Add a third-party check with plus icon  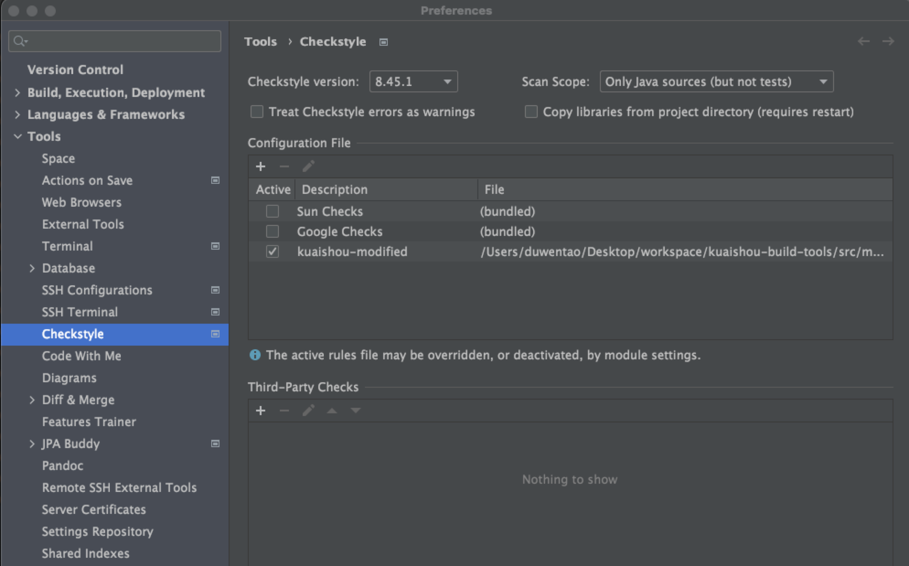point(261,411)
